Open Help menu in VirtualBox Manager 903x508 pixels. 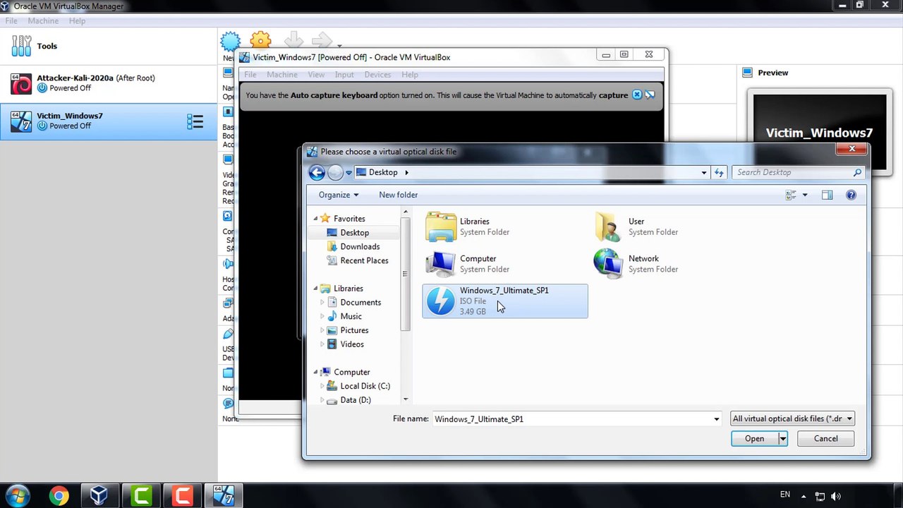(x=77, y=21)
